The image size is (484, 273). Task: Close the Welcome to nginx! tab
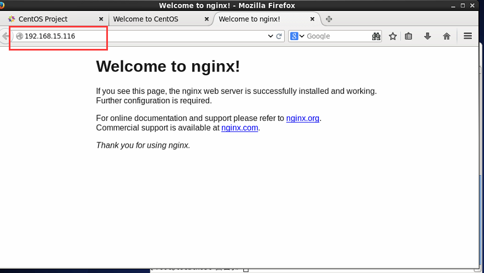point(312,19)
